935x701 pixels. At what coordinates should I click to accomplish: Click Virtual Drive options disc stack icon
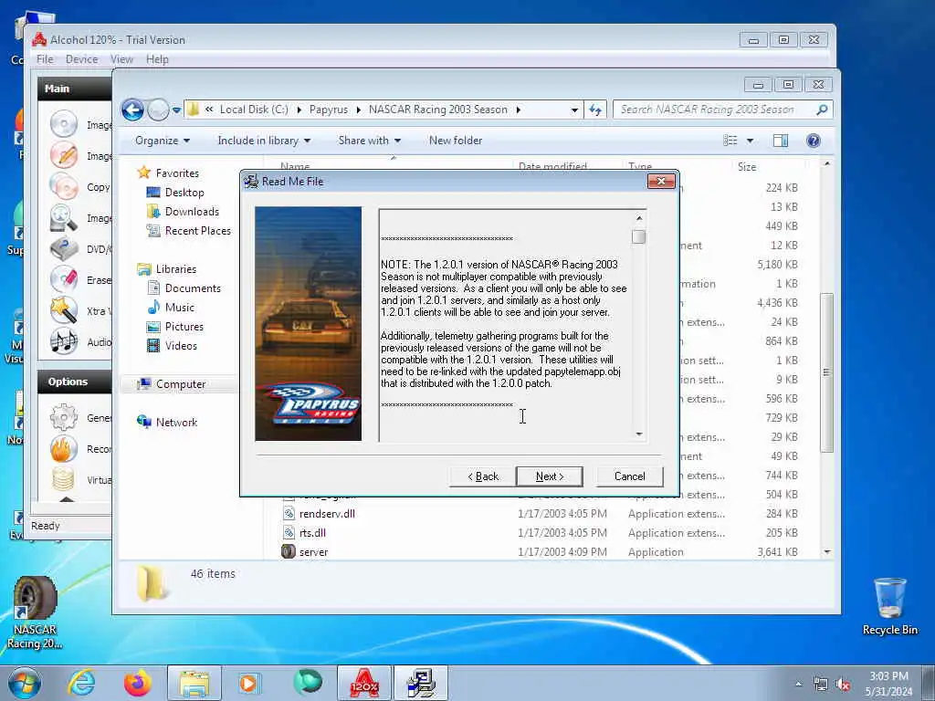coord(64,479)
